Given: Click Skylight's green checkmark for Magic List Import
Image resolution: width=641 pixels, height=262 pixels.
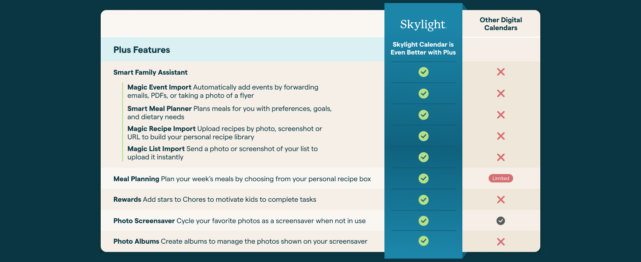Looking at the screenshot, I should pyautogui.click(x=423, y=157).
